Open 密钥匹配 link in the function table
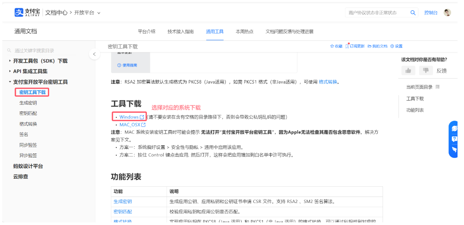464x225 pixels. 123,212
